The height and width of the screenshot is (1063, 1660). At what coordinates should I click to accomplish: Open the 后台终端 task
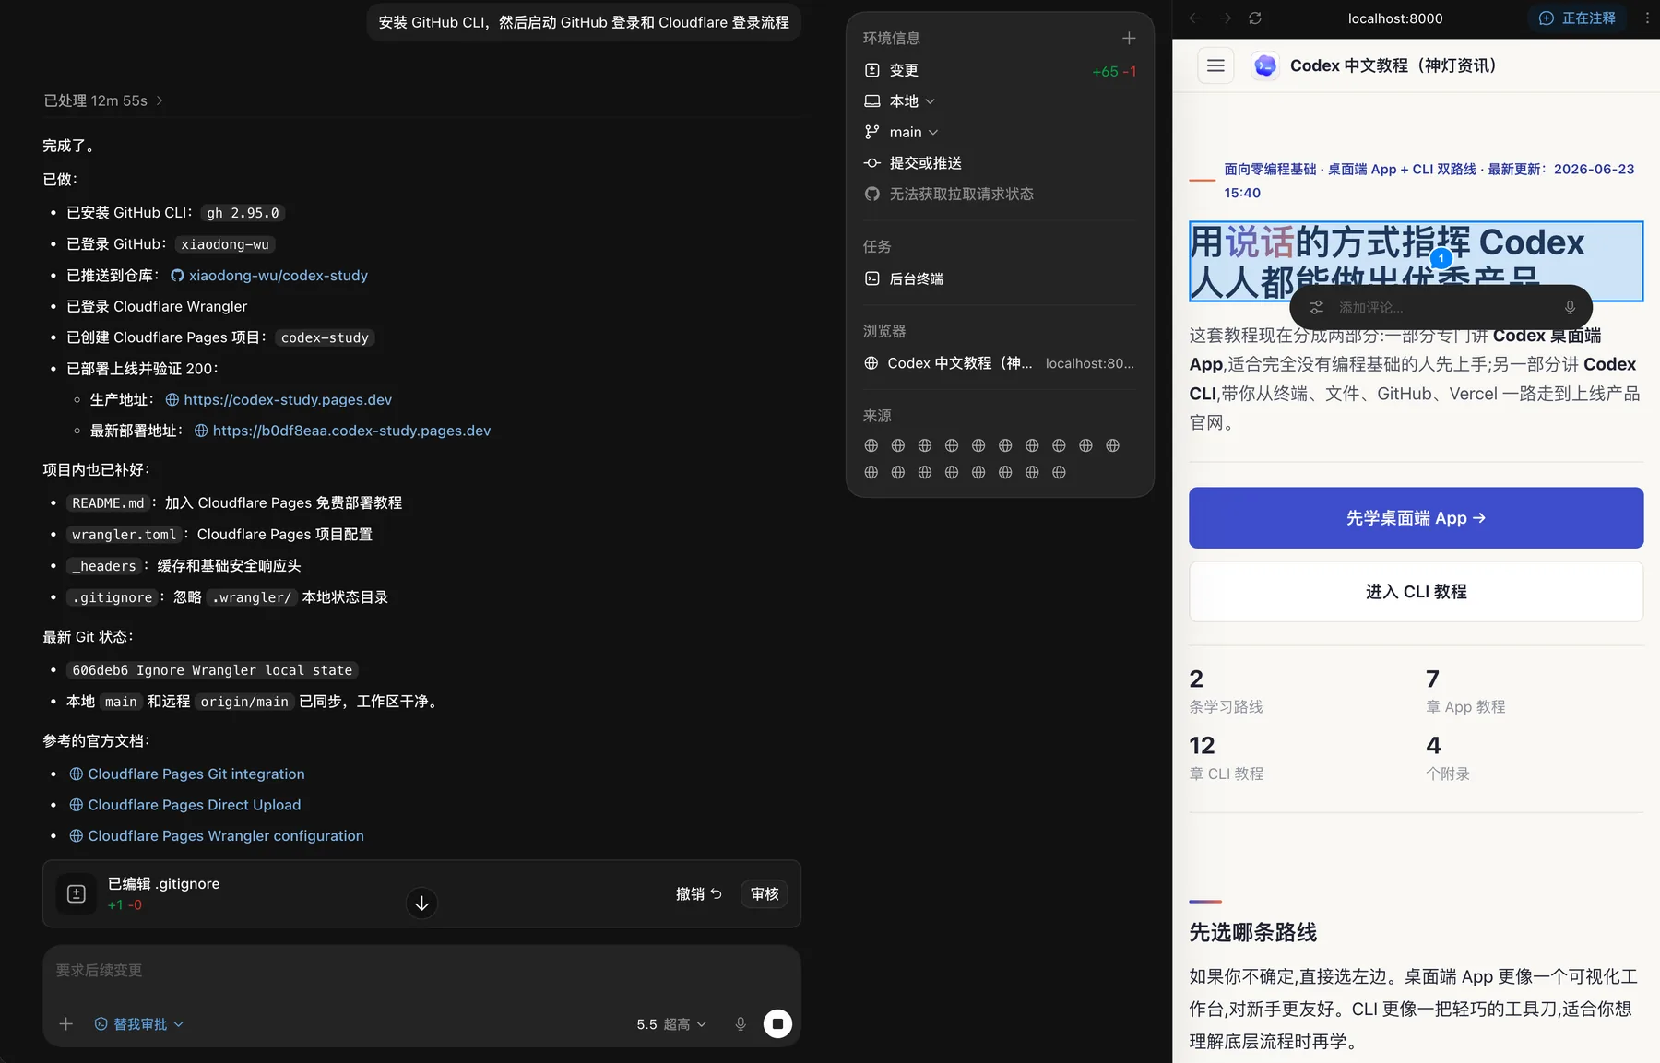(904, 278)
